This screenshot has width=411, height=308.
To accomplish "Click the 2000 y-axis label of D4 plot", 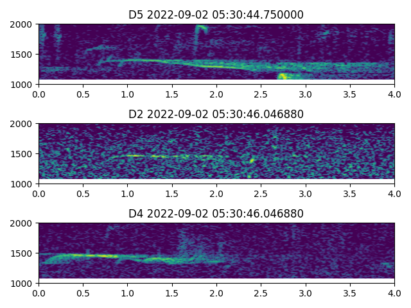I will tap(22, 223).
